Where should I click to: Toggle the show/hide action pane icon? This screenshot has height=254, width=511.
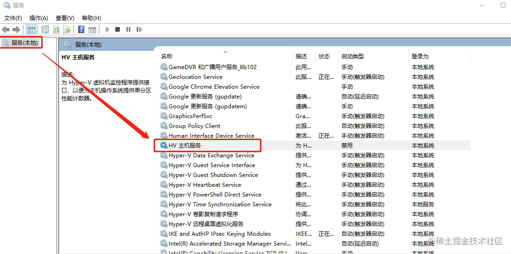tap(92, 29)
